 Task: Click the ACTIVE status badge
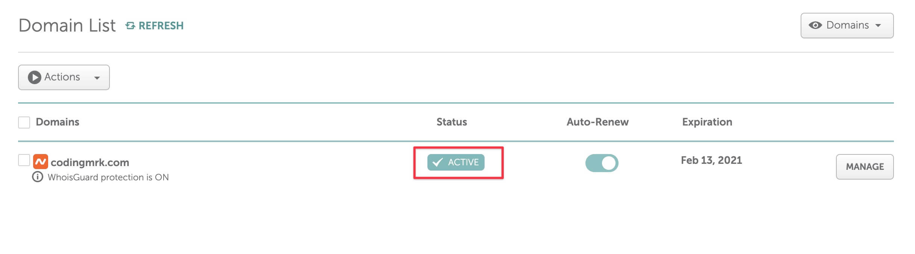coord(456,162)
